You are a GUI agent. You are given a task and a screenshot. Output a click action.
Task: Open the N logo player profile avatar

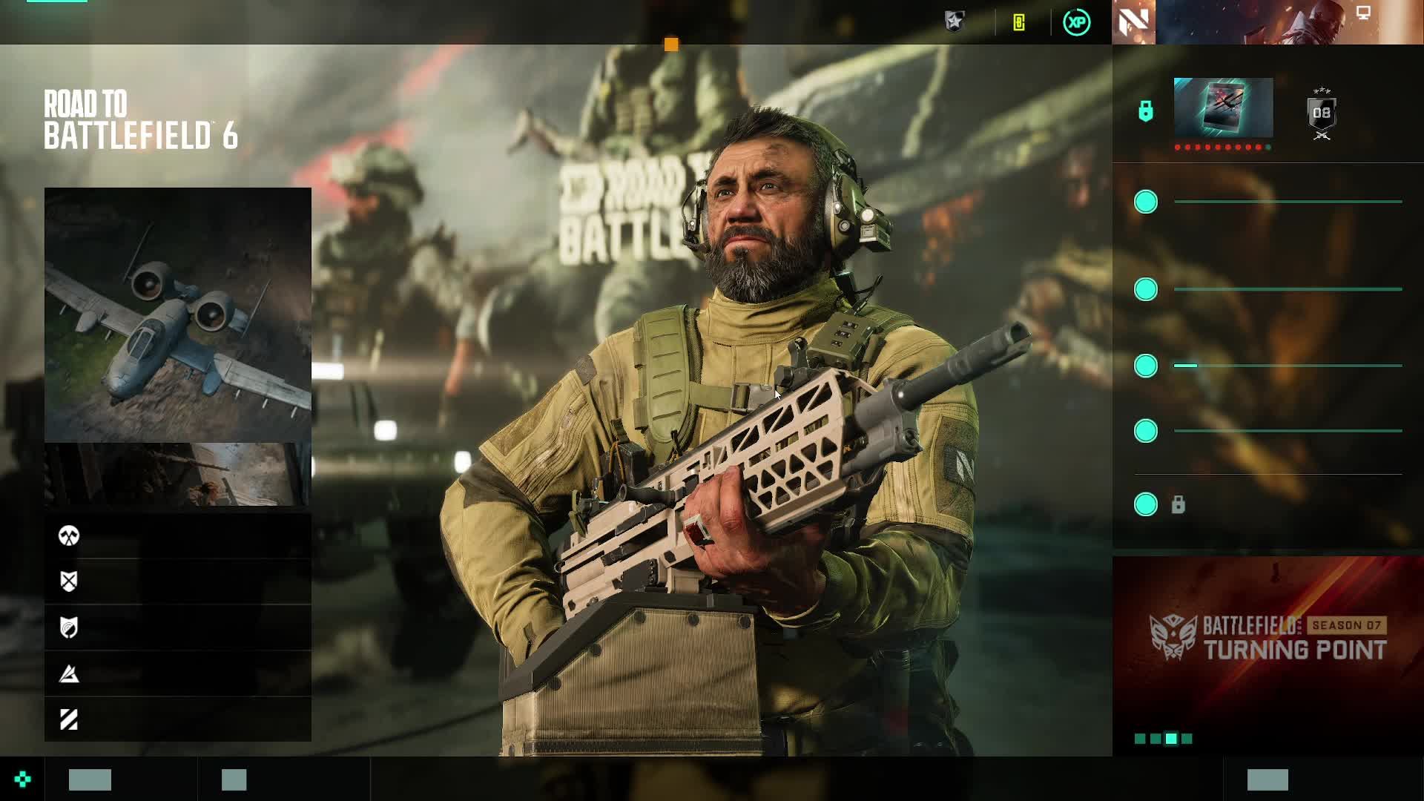(x=1134, y=22)
